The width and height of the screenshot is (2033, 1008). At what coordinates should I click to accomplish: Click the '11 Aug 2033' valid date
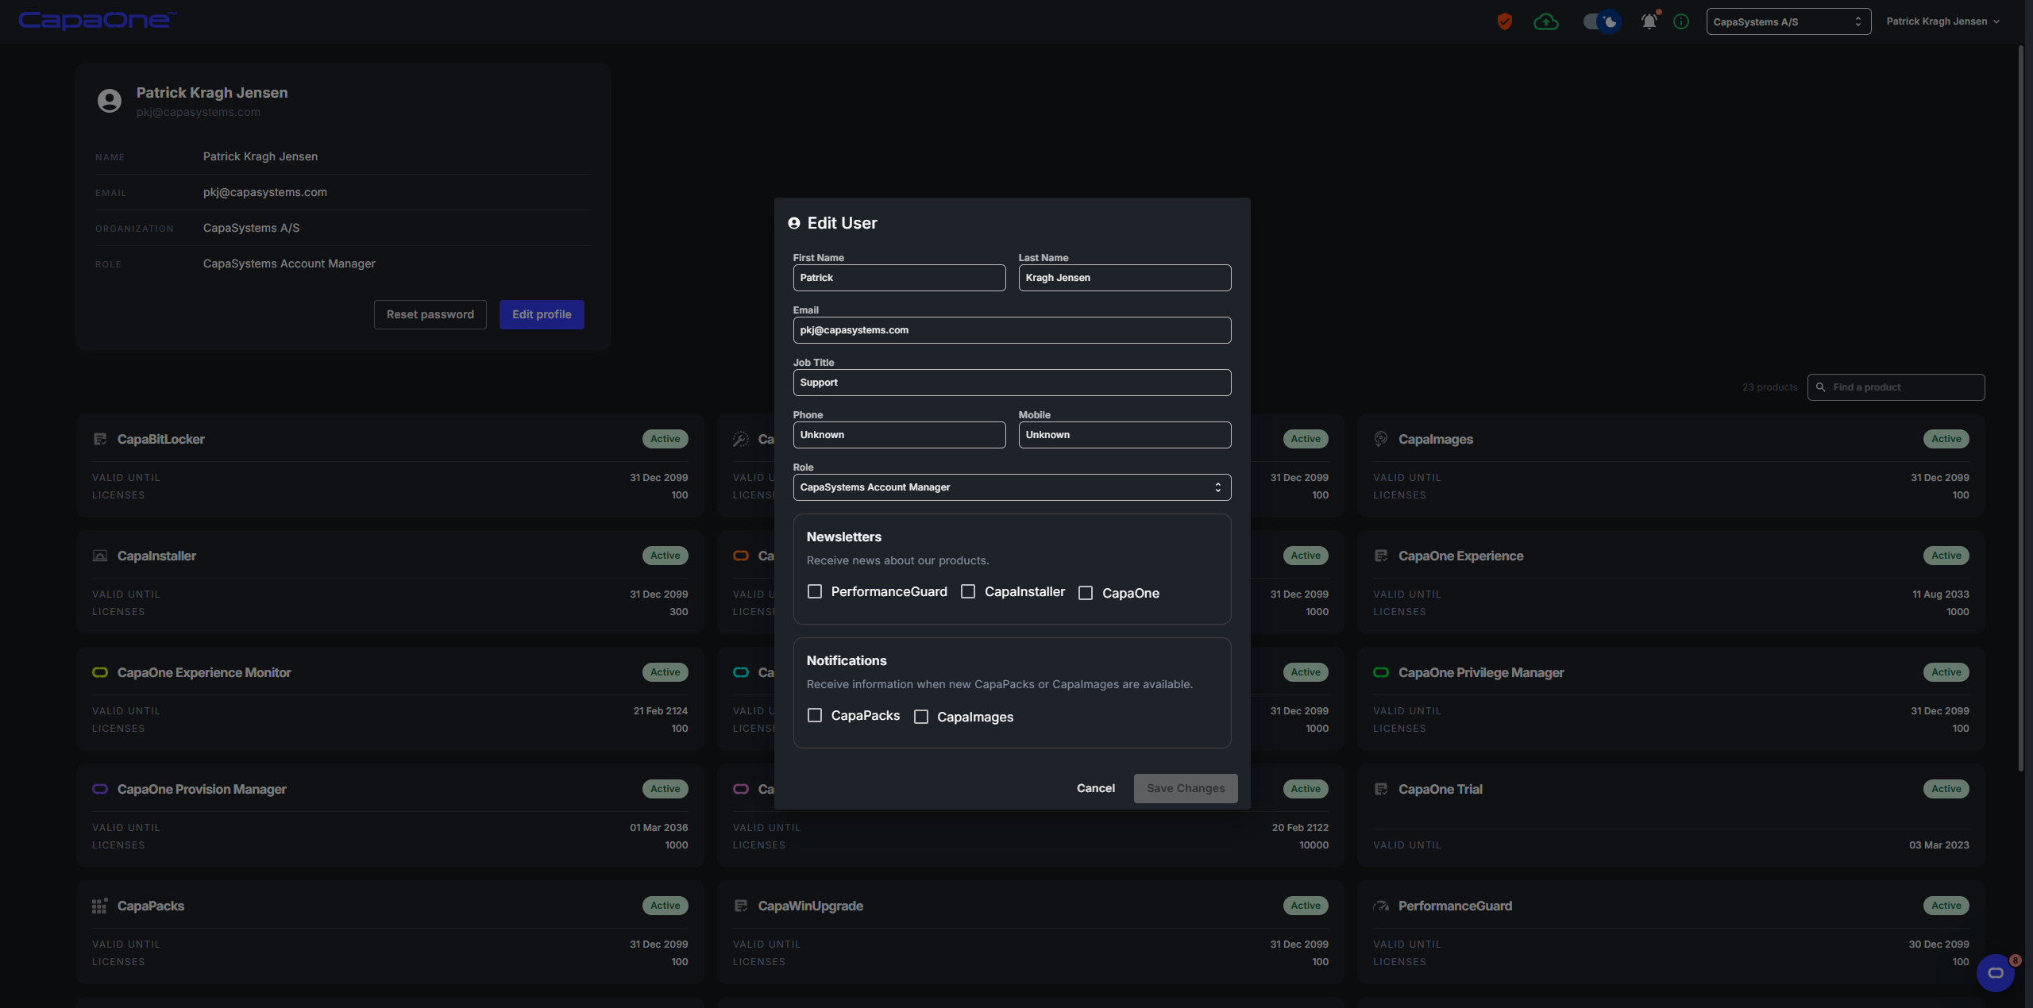tap(1940, 594)
